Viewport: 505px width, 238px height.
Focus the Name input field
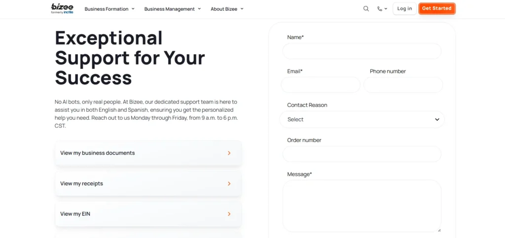pos(362,51)
